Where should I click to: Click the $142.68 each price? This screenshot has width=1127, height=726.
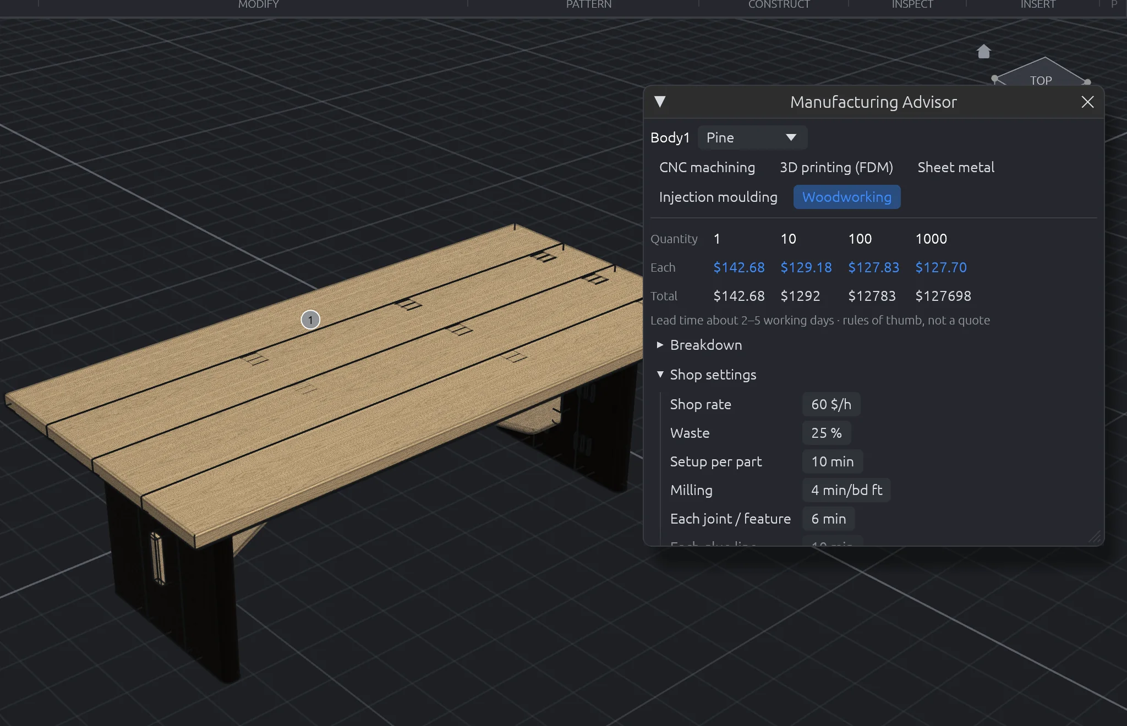739,267
